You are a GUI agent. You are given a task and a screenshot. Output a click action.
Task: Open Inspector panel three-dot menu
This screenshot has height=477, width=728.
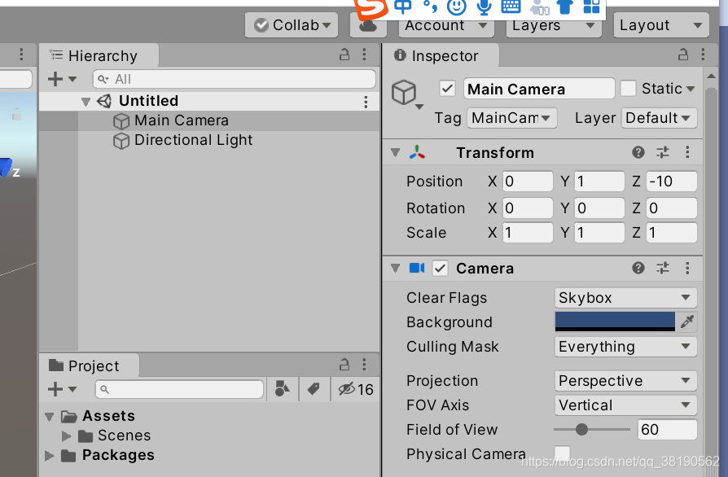pyautogui.click(x=703, y=55)
